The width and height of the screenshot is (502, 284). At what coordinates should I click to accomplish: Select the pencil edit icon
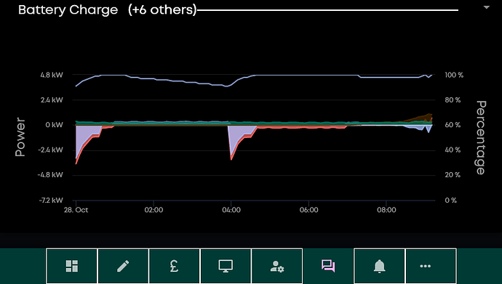click(x=123, y=266)
